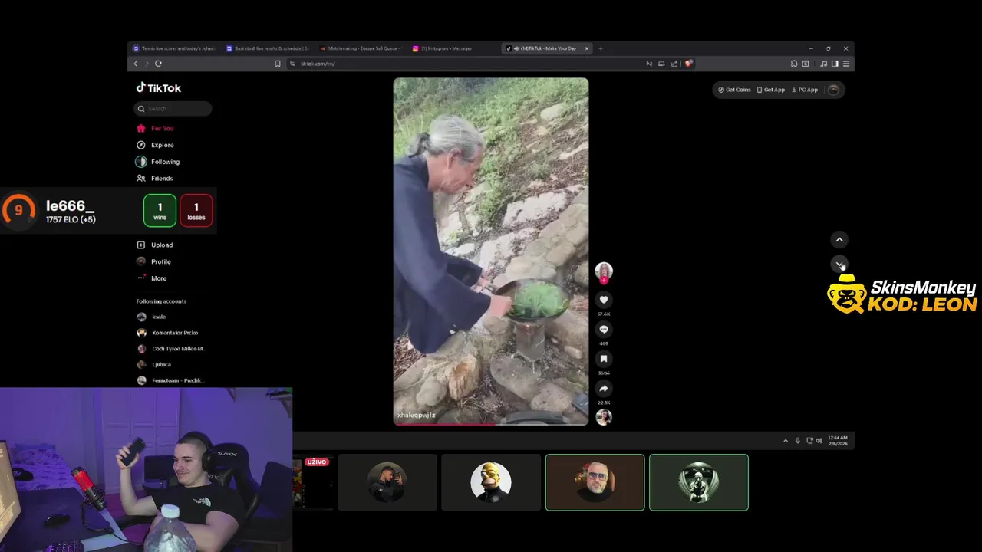Click the microphone tray icon
982x552 pixels.
click(798, 441)
